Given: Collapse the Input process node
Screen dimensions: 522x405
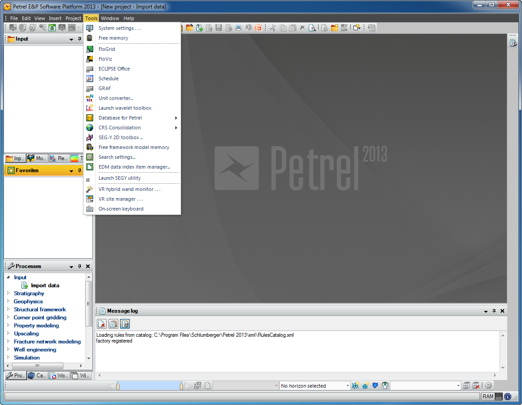Looking at the screenshot, I should 8,277.
